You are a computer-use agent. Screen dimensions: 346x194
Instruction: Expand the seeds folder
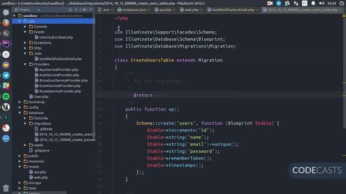pyautogui.click(x=25, y=145)
